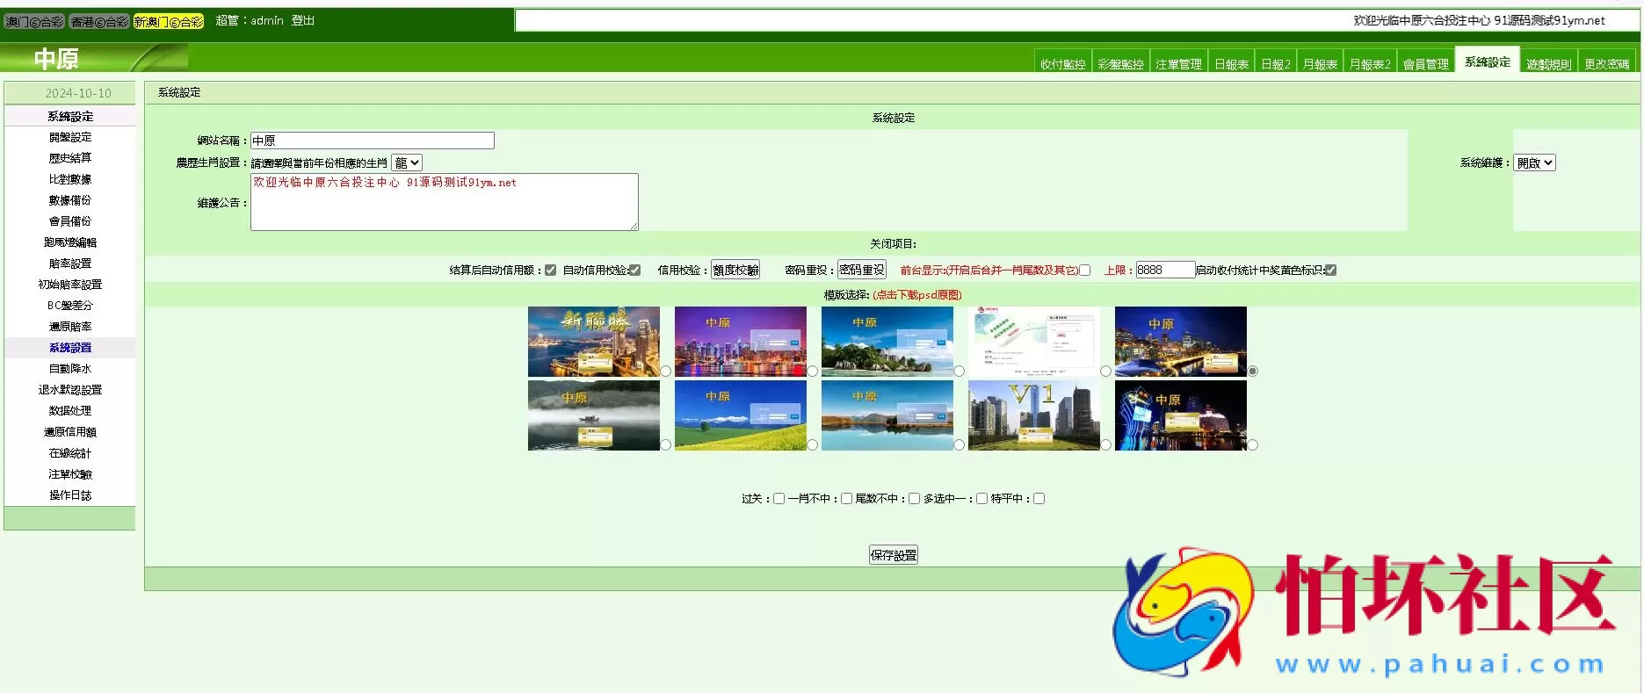Check the 过关 checkbox

(779, 499)
